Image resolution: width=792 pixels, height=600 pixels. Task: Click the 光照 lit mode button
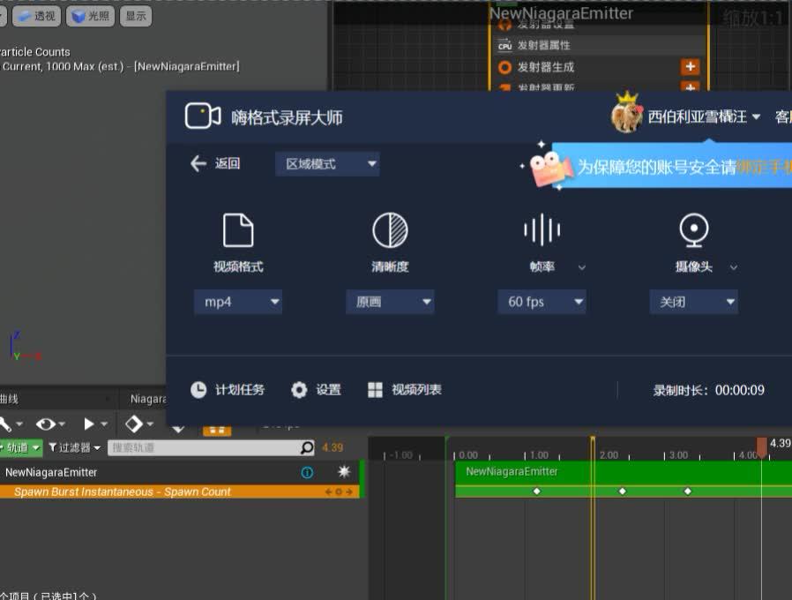click(x=91, y=16)
